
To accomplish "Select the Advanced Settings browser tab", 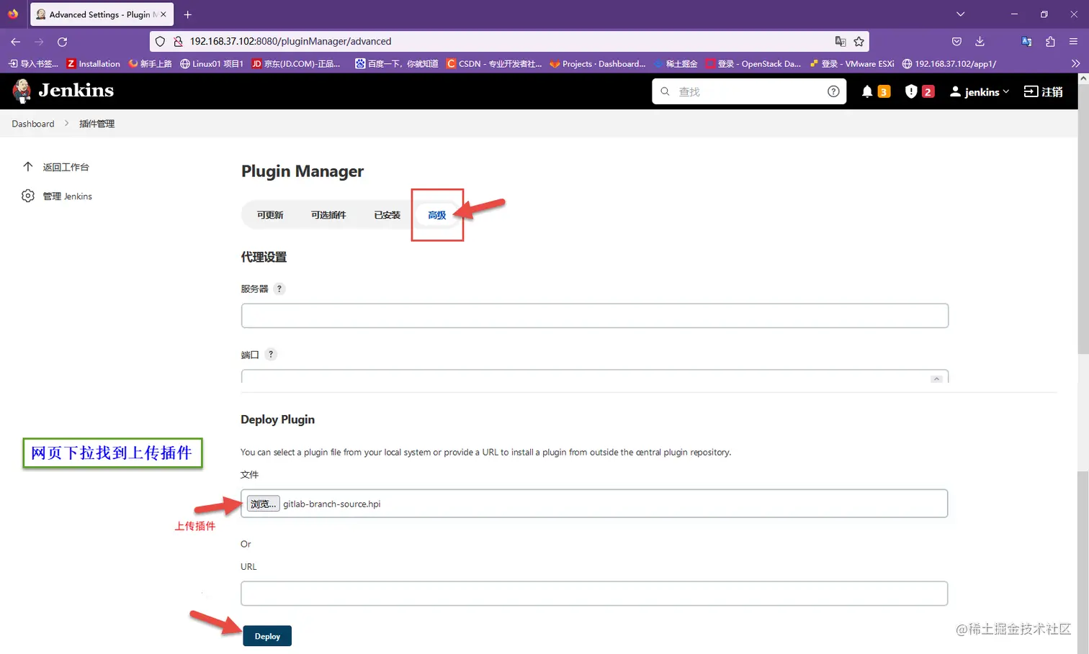I will (x=102, y=14).
